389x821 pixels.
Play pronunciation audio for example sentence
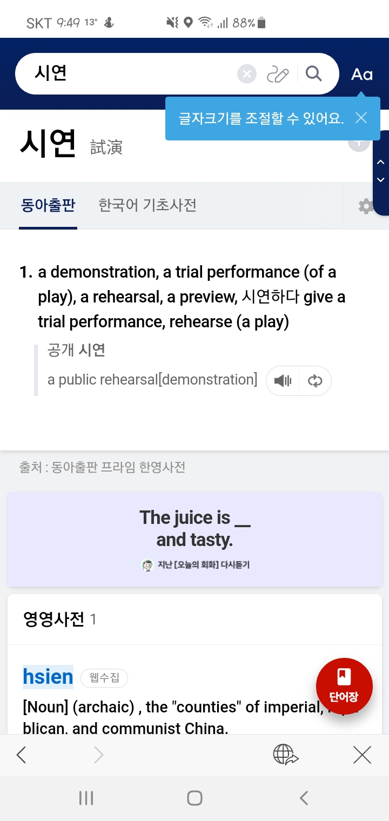[283, 381]
